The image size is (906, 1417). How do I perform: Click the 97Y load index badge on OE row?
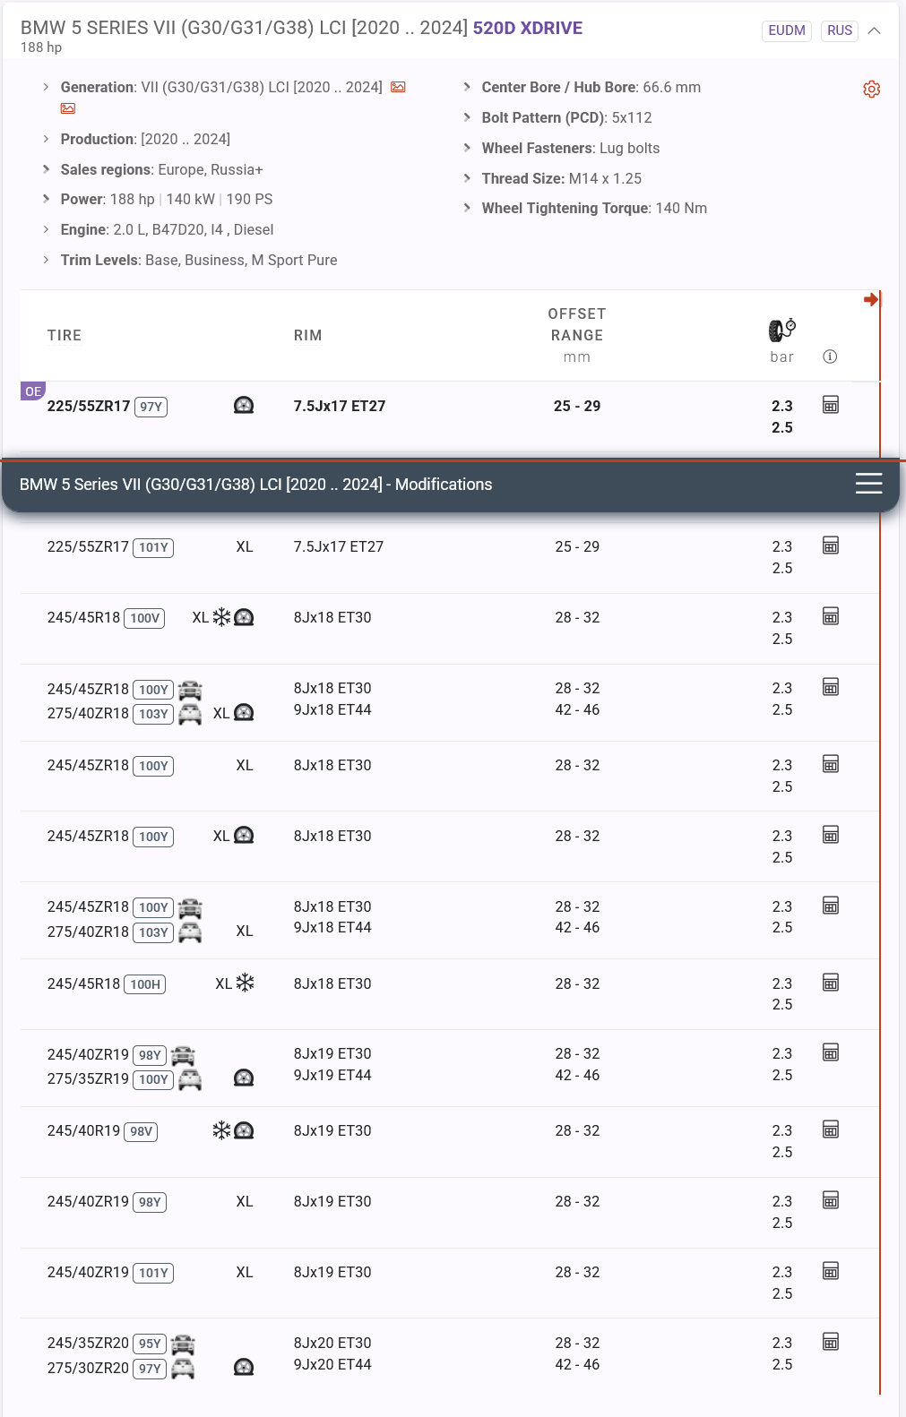(x=151, y=407)
